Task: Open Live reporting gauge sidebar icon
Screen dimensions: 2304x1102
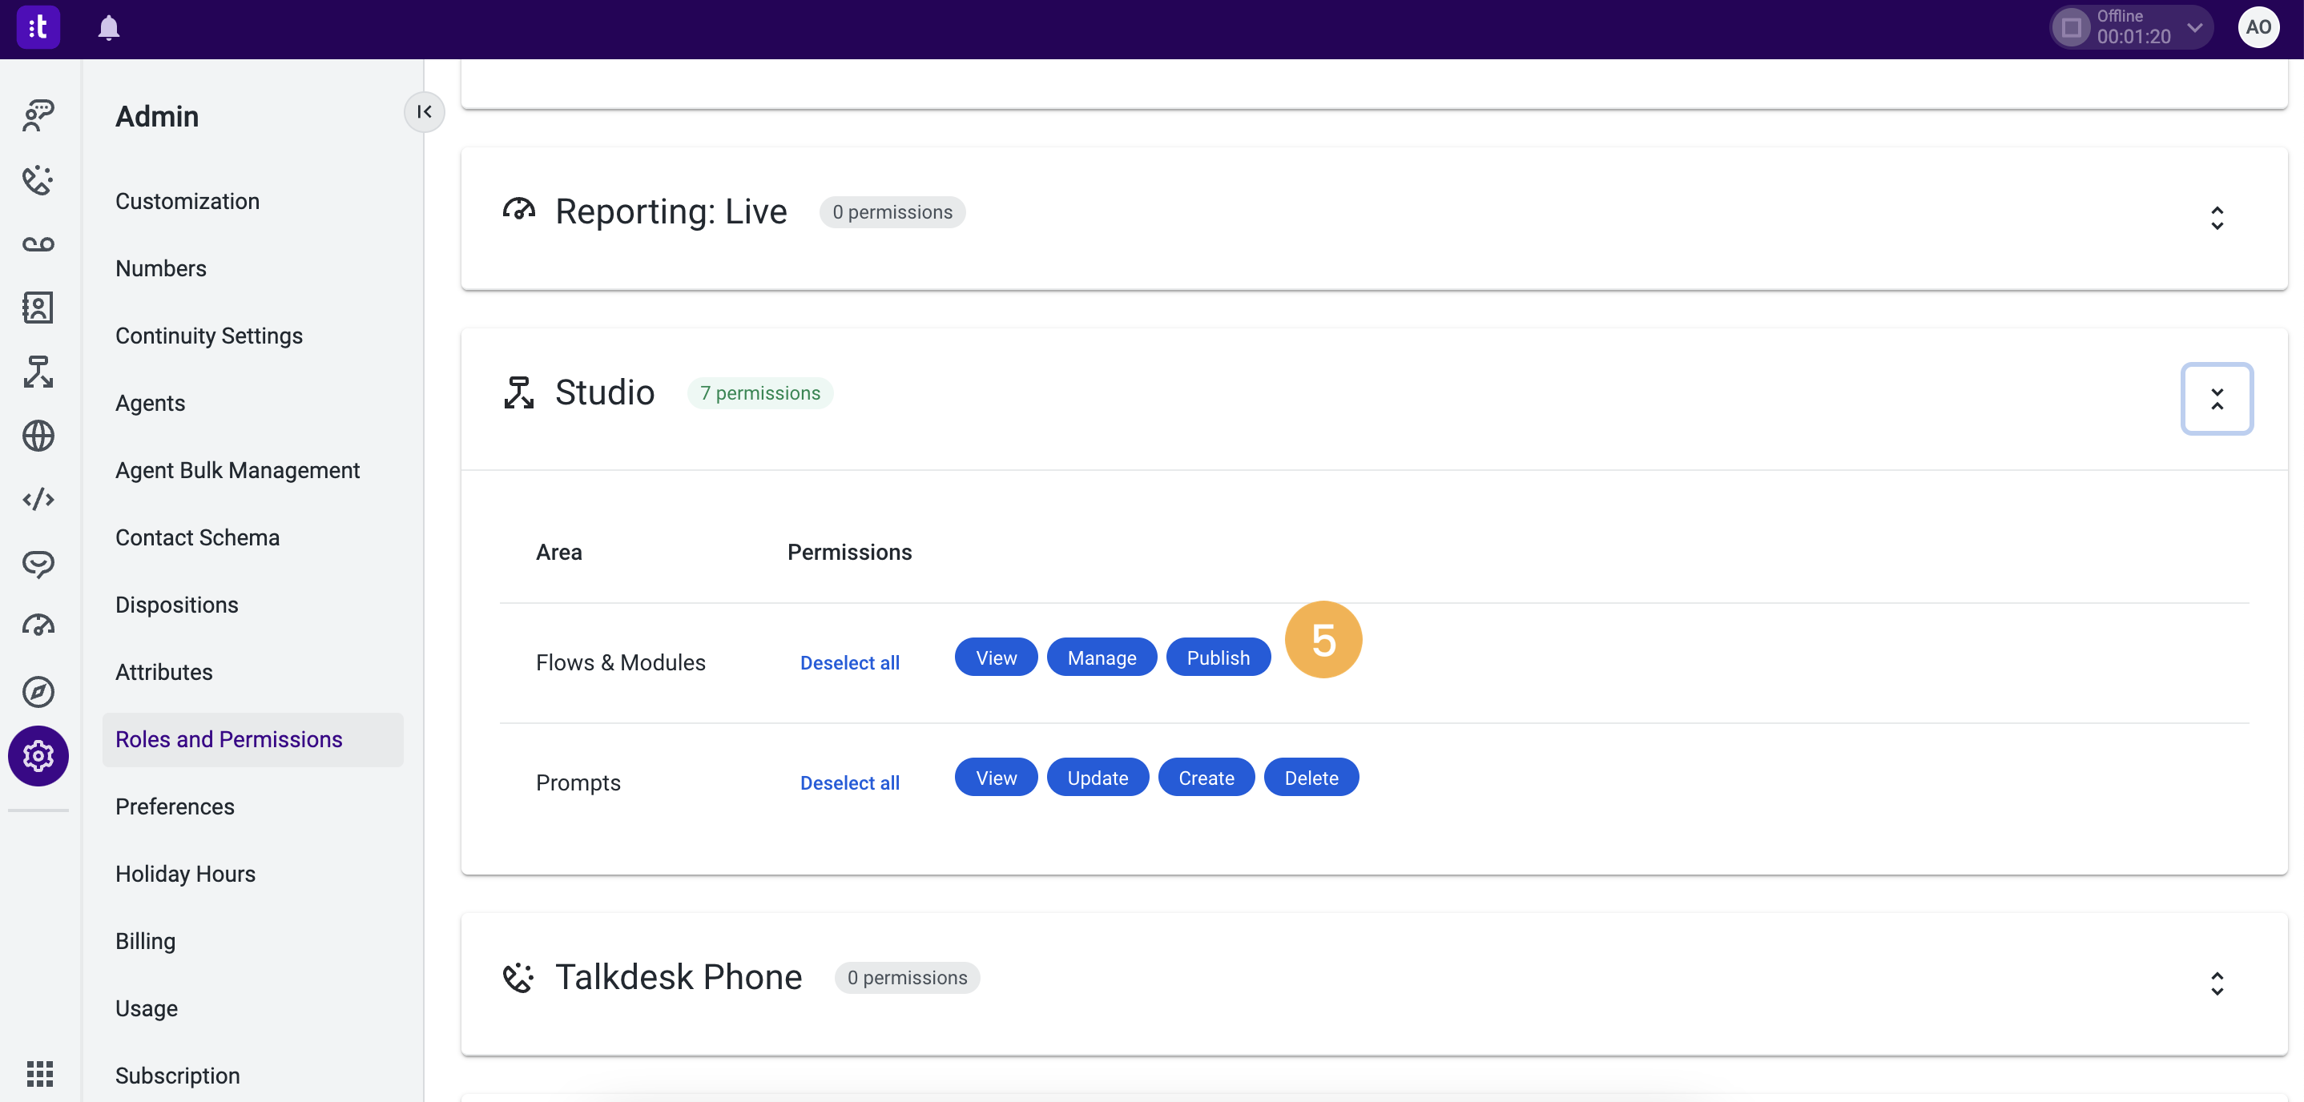Action: coord(38,626)
